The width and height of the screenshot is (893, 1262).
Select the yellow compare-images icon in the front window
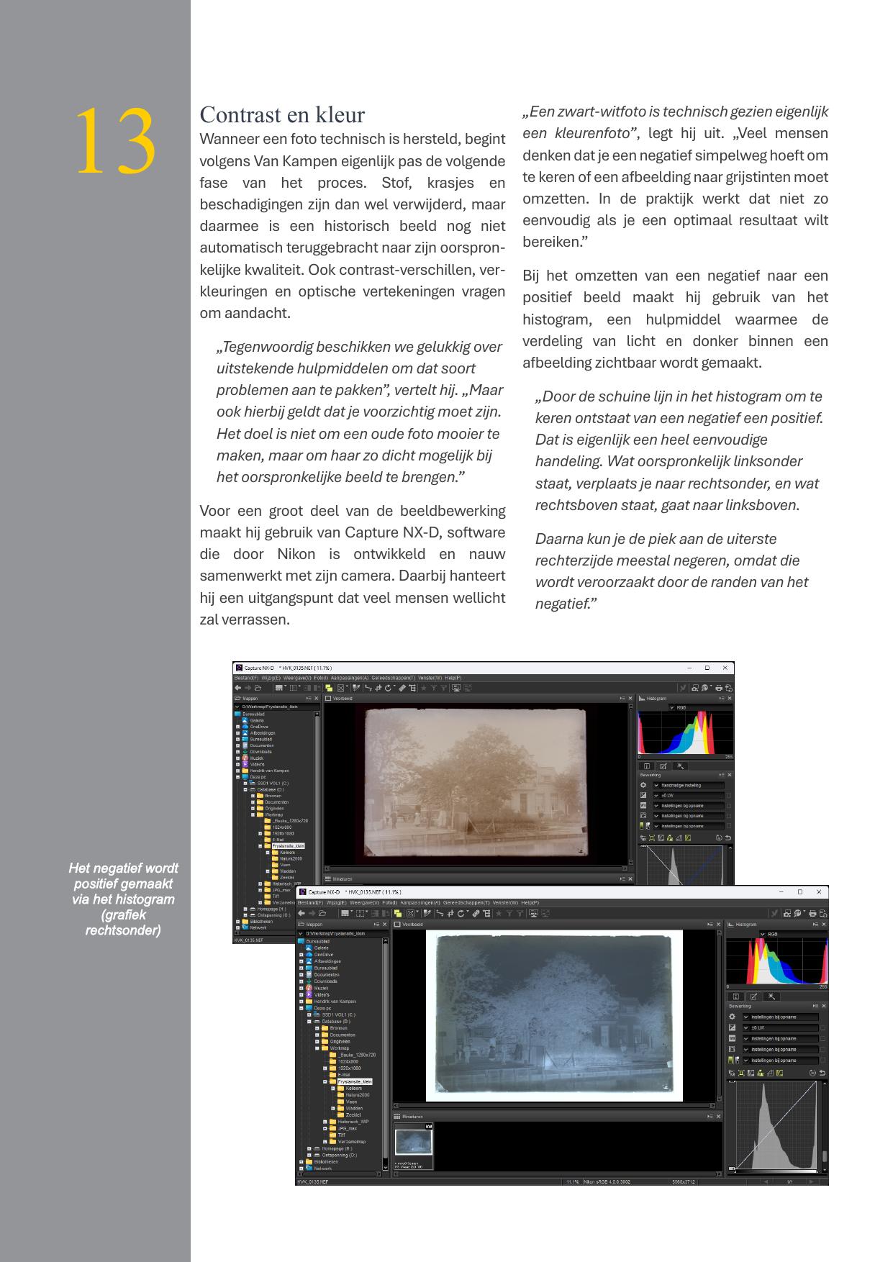pos(398,913)
